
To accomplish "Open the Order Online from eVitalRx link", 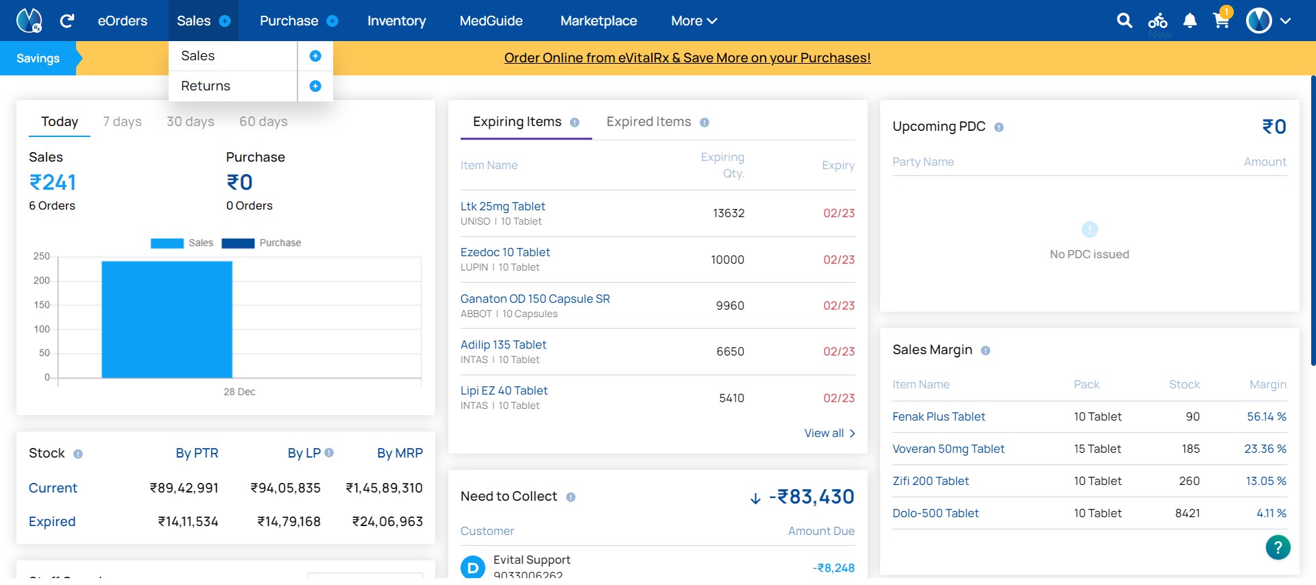I will [687, 58].
